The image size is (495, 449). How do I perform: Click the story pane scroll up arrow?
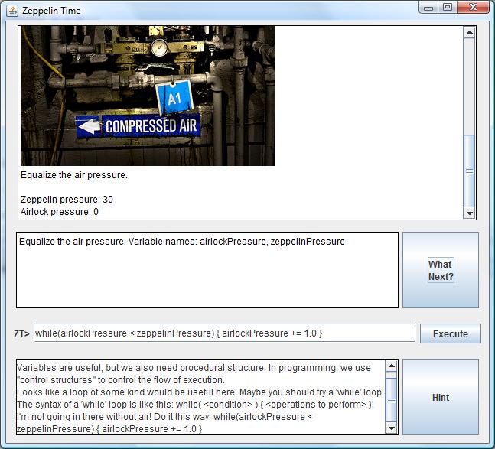pyautogui.click(x=470, y=32)
